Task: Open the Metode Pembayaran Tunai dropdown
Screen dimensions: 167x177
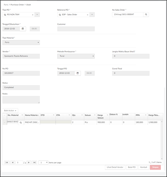Action: (x=76, y=56)
